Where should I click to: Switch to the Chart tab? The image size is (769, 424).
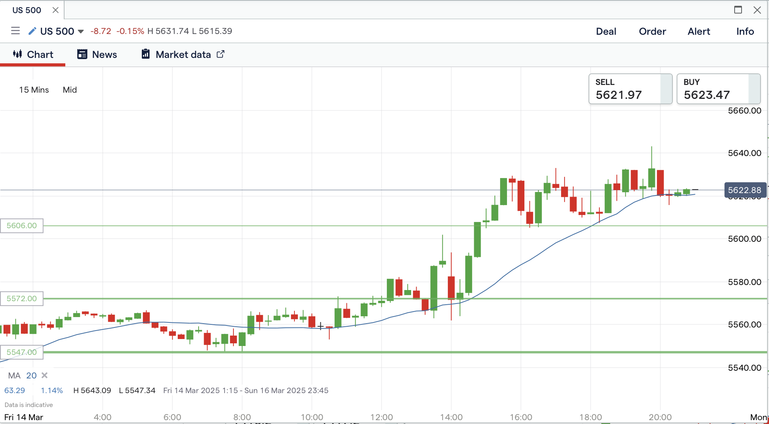[x=33, y=54]
